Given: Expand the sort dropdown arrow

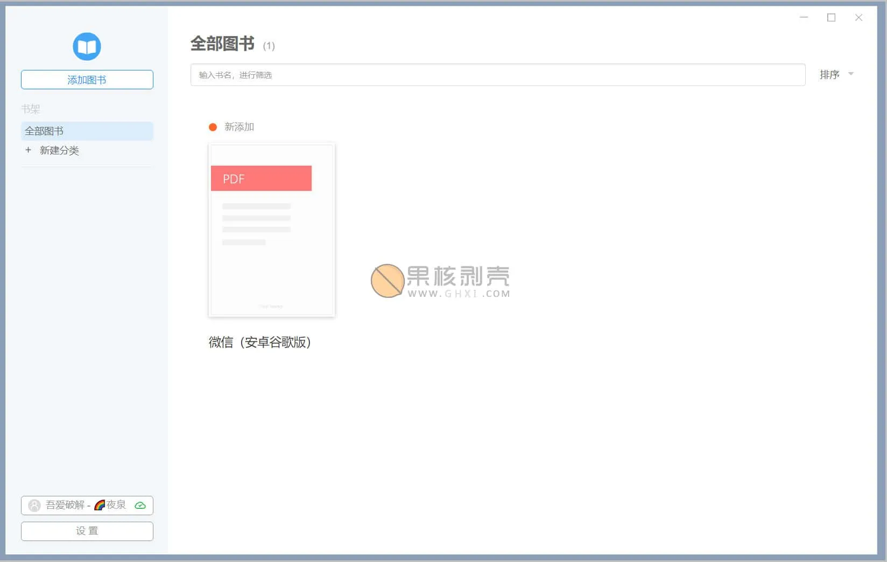Looking at the screenshot, I should [x=851, y=74].
